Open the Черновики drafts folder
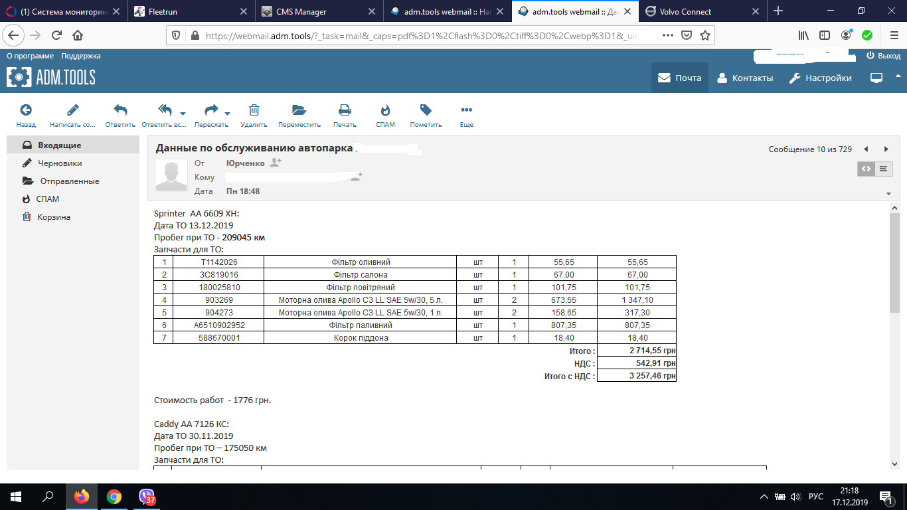907x510 pixels. pyautogui.click(x=60, y=163)
